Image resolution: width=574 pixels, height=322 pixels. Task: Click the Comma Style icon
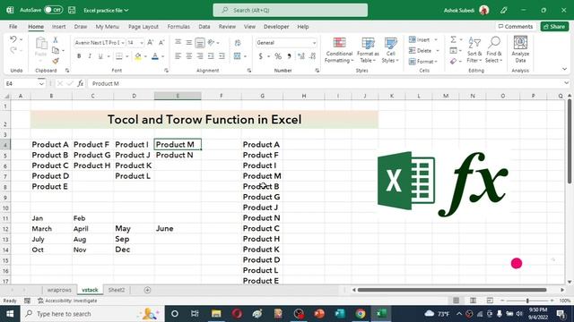[x=289, y=56]
